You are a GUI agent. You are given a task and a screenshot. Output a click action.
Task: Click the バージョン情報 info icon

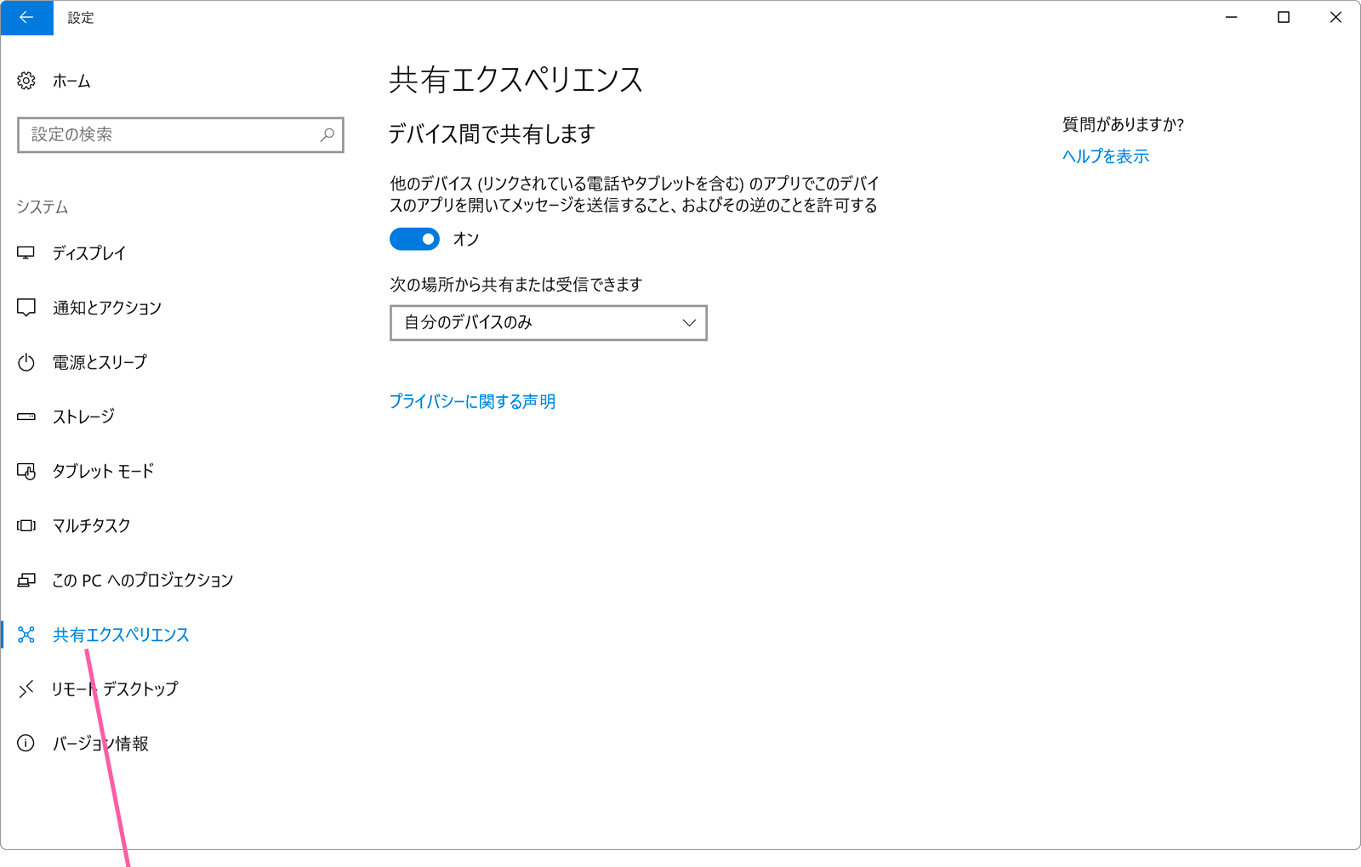[x=26, y=744]
